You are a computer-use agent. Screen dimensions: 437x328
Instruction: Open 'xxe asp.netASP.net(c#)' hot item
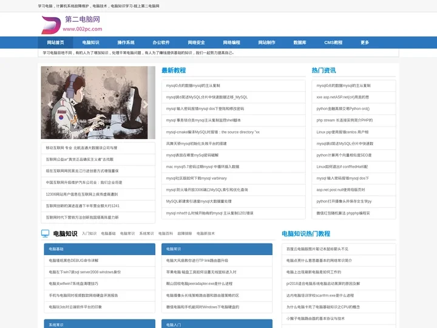[354, 97]
